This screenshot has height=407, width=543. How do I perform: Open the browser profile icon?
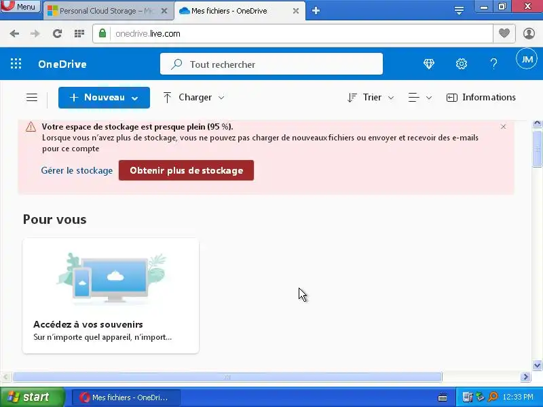click(529, 33)
